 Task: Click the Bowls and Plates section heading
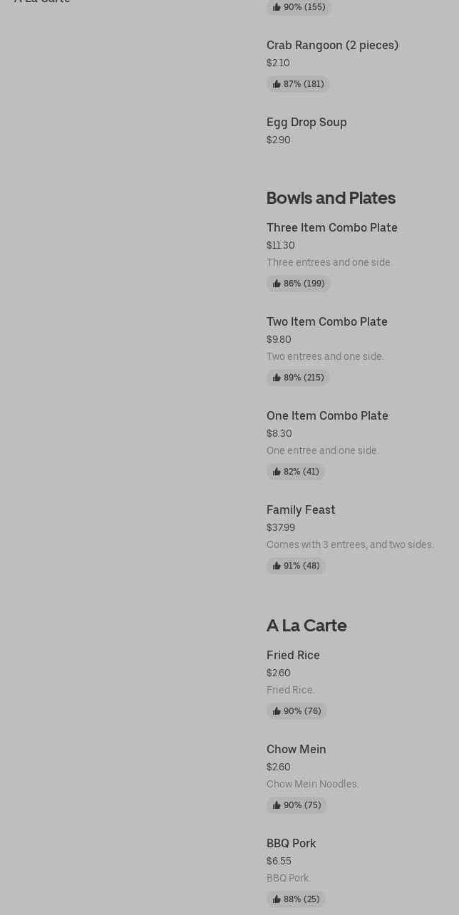pos(331,197)
